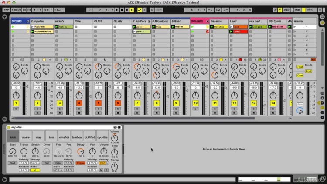Viewport: 327px width, 184px height.
Task: Launch the Lead2 clip
Action: point(231,31)
